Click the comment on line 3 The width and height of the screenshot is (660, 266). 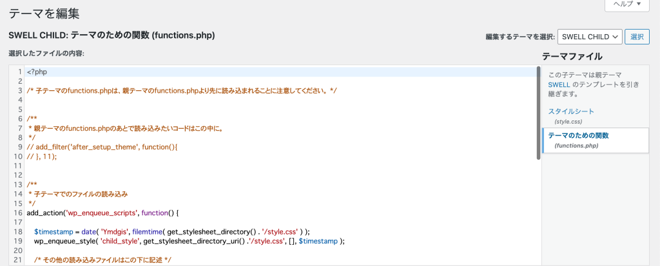182,90
